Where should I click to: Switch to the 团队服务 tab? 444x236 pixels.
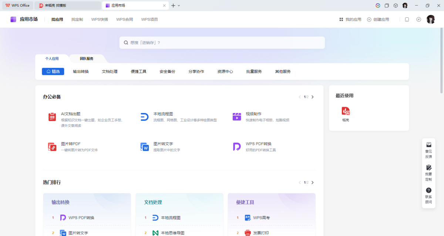(x=87, y=59)
